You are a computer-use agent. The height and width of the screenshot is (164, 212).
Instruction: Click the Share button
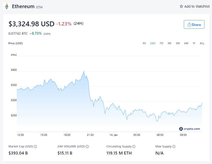[194, 24]
